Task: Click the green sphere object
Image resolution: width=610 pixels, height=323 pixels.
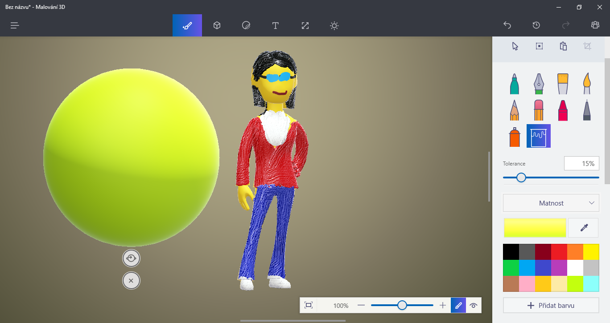Action: tap(131, 157)
